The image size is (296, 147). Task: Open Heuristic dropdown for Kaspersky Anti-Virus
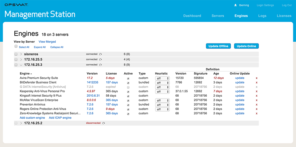point(162,92)
